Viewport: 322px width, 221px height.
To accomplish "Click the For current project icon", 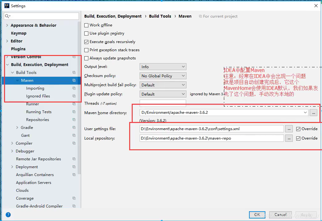I will coord(200,16).
